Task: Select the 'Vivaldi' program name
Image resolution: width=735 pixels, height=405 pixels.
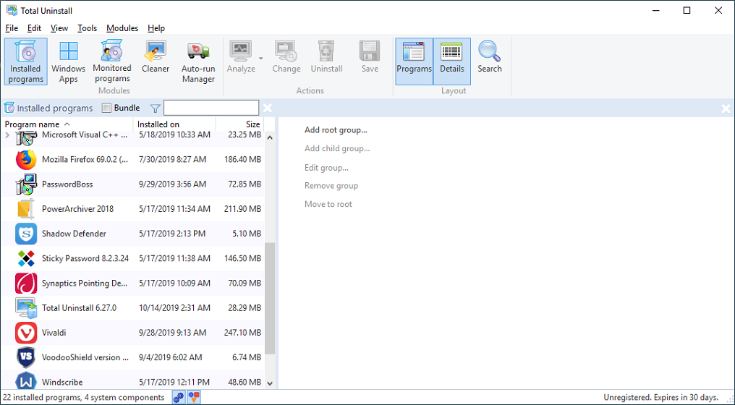Action: pyautogui.click(x=54, y=333)
